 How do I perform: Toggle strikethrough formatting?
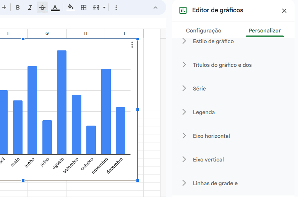tap(42, 8)
